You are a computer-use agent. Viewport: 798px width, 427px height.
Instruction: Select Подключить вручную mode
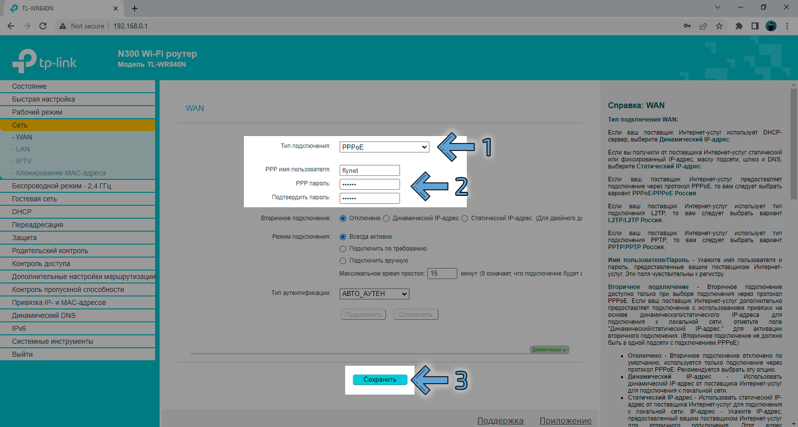coord(343,261)
